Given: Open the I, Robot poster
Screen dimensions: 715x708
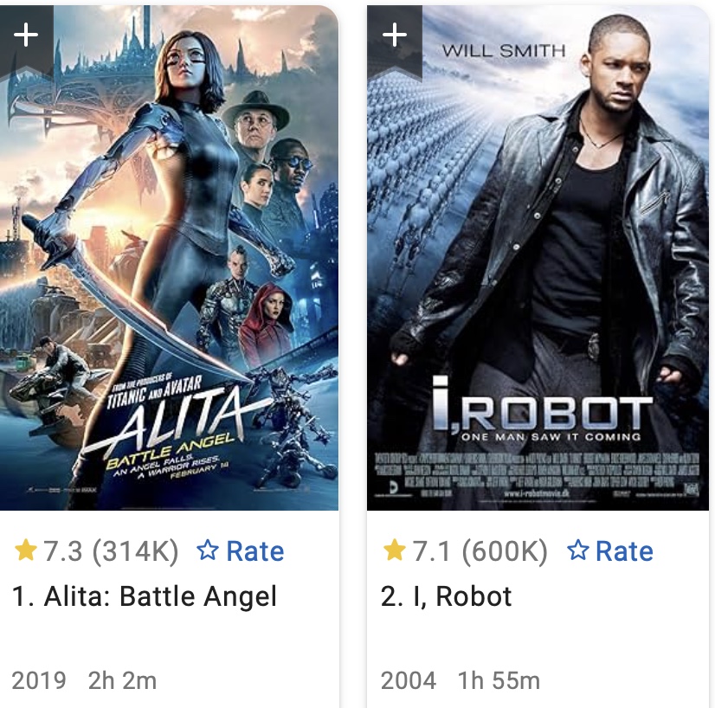Looking at the screenshot, I should (538, 258).
